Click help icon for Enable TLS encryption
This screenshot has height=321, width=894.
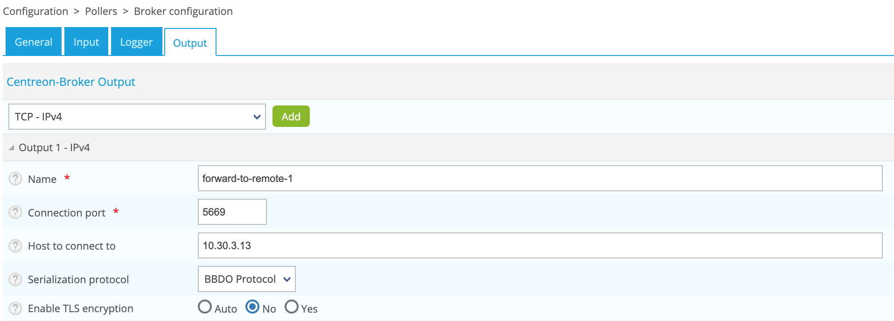coord(15,308)
